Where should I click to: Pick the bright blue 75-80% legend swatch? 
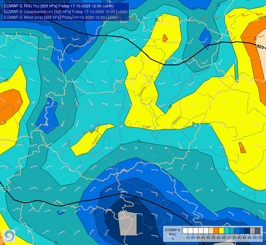[237, 231]
